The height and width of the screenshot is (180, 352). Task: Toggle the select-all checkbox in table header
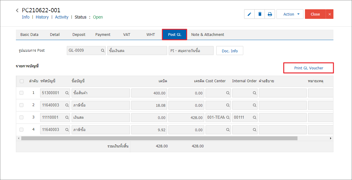pos(22,81)
